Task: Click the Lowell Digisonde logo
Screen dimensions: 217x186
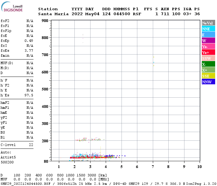Action: coord(12,7)
